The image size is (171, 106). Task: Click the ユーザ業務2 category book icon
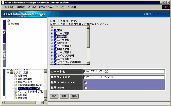coord(55,46)
